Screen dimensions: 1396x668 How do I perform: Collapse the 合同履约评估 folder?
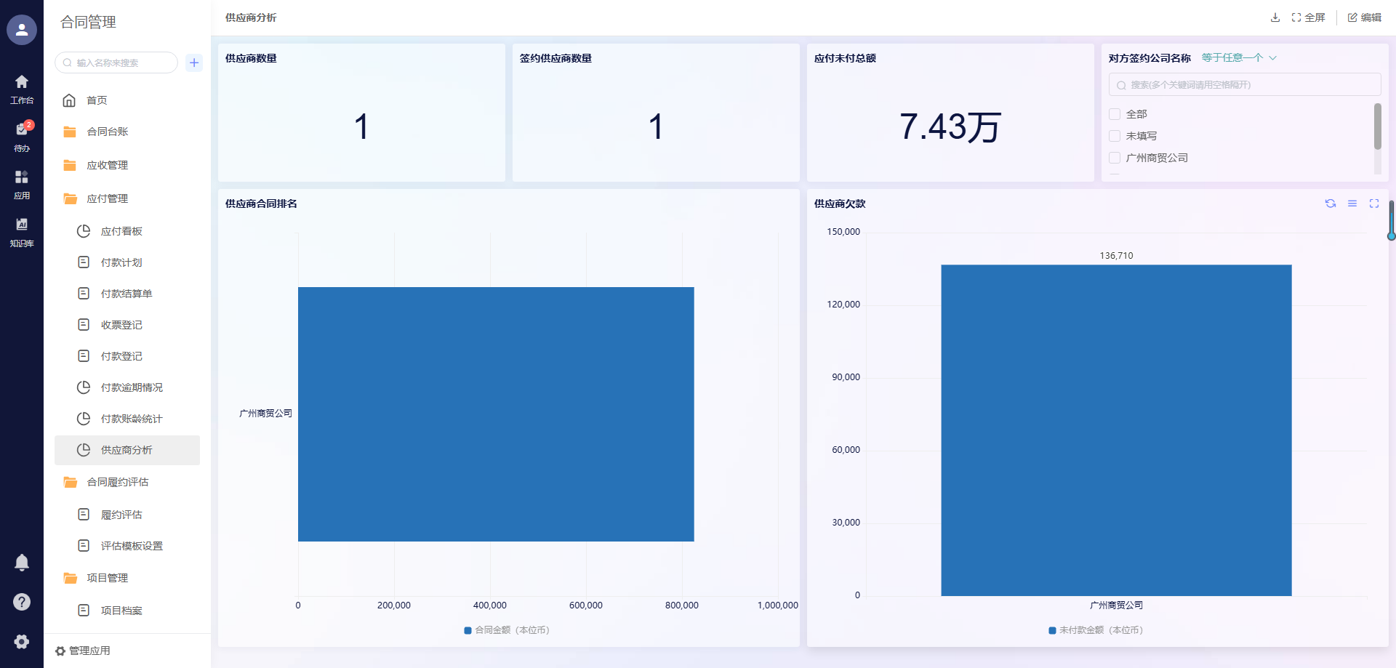click(x=117, y=482)
